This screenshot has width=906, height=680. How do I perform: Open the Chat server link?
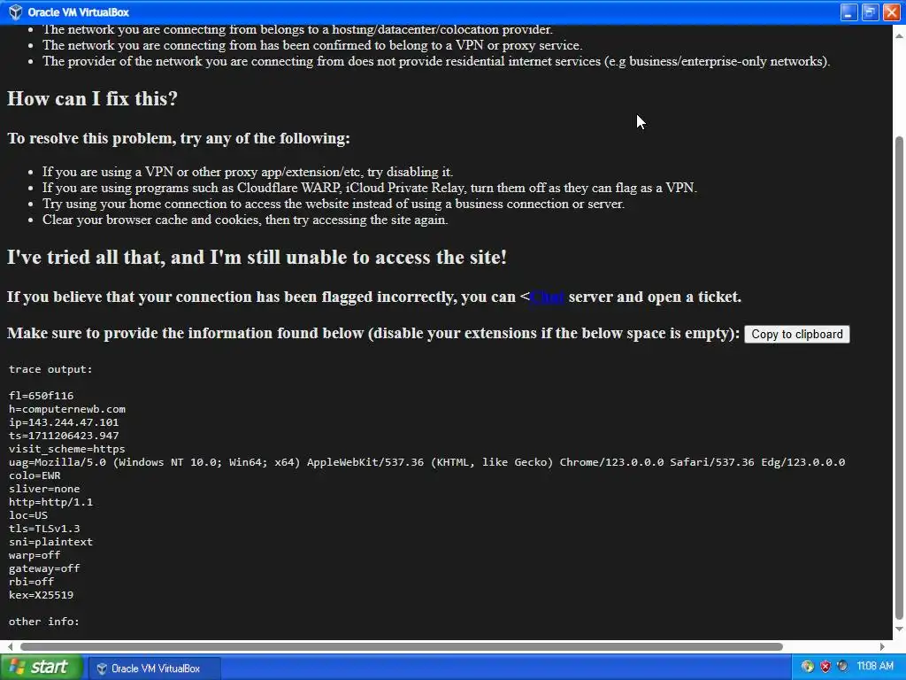click(547, 297)
